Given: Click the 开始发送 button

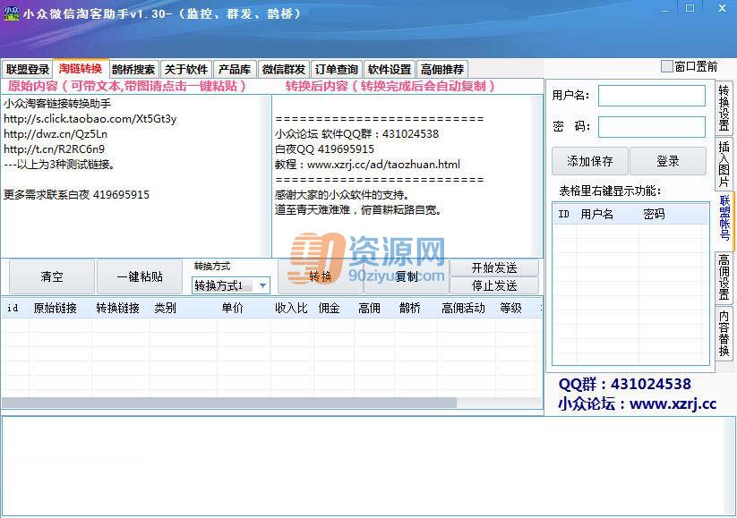Looking at the screenshot, I should point(494,267).
